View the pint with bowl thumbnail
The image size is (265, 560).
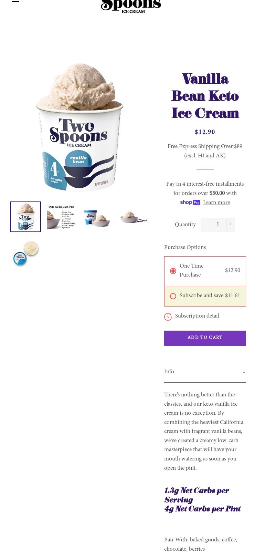click(97, 217)
